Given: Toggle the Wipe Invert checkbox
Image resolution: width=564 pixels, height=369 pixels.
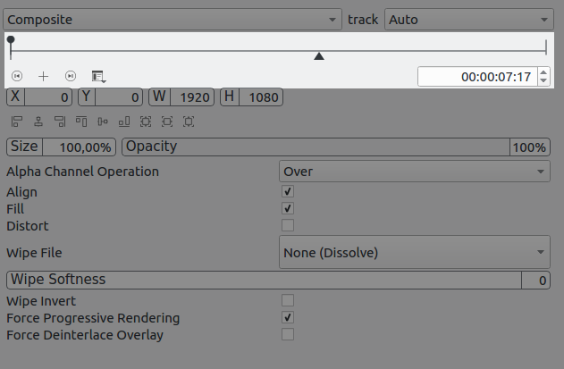Looking at the screenshot, I should tap(288, 301).
